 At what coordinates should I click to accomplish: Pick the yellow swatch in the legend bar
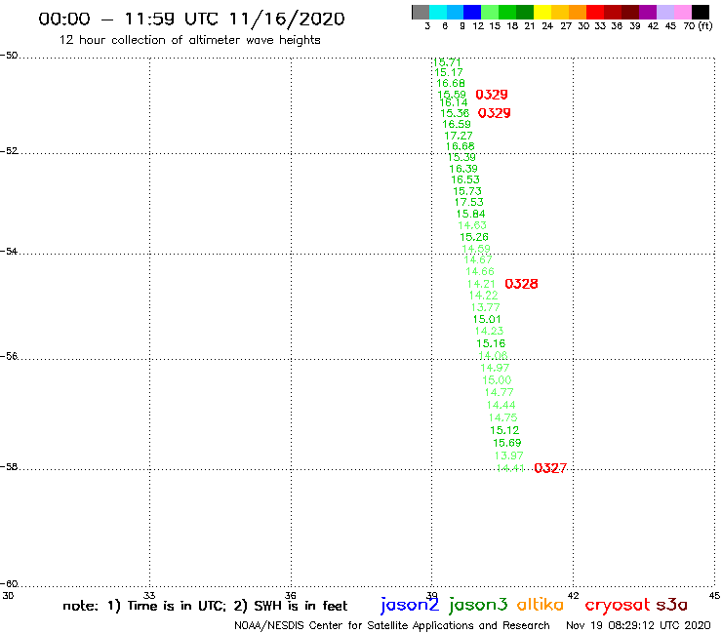click(x=542, y=12)
